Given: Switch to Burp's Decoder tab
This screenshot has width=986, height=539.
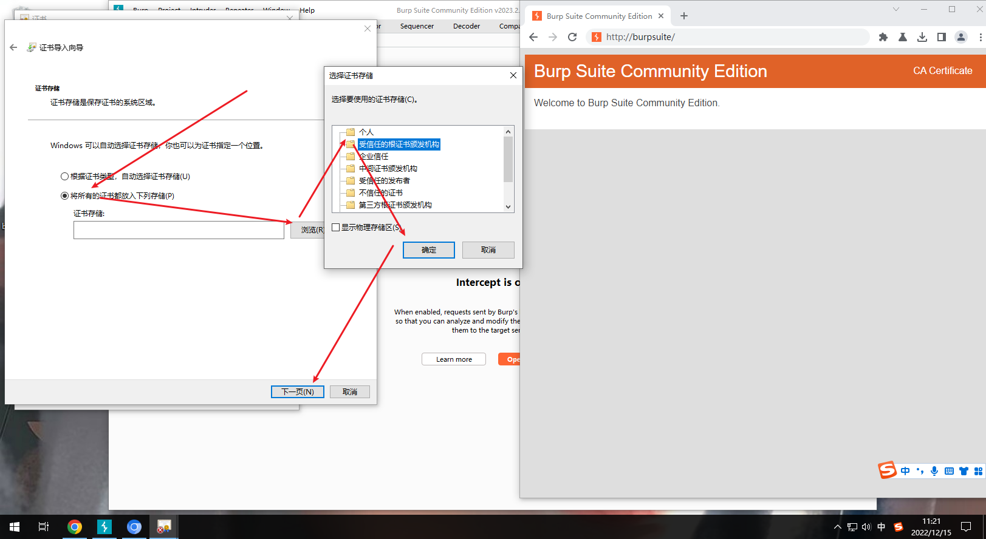Looking at the screenshot, I should (467, 26).
